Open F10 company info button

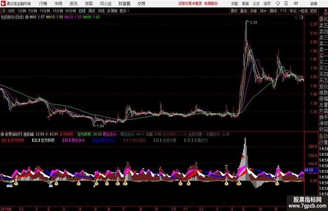click(283, 11)
